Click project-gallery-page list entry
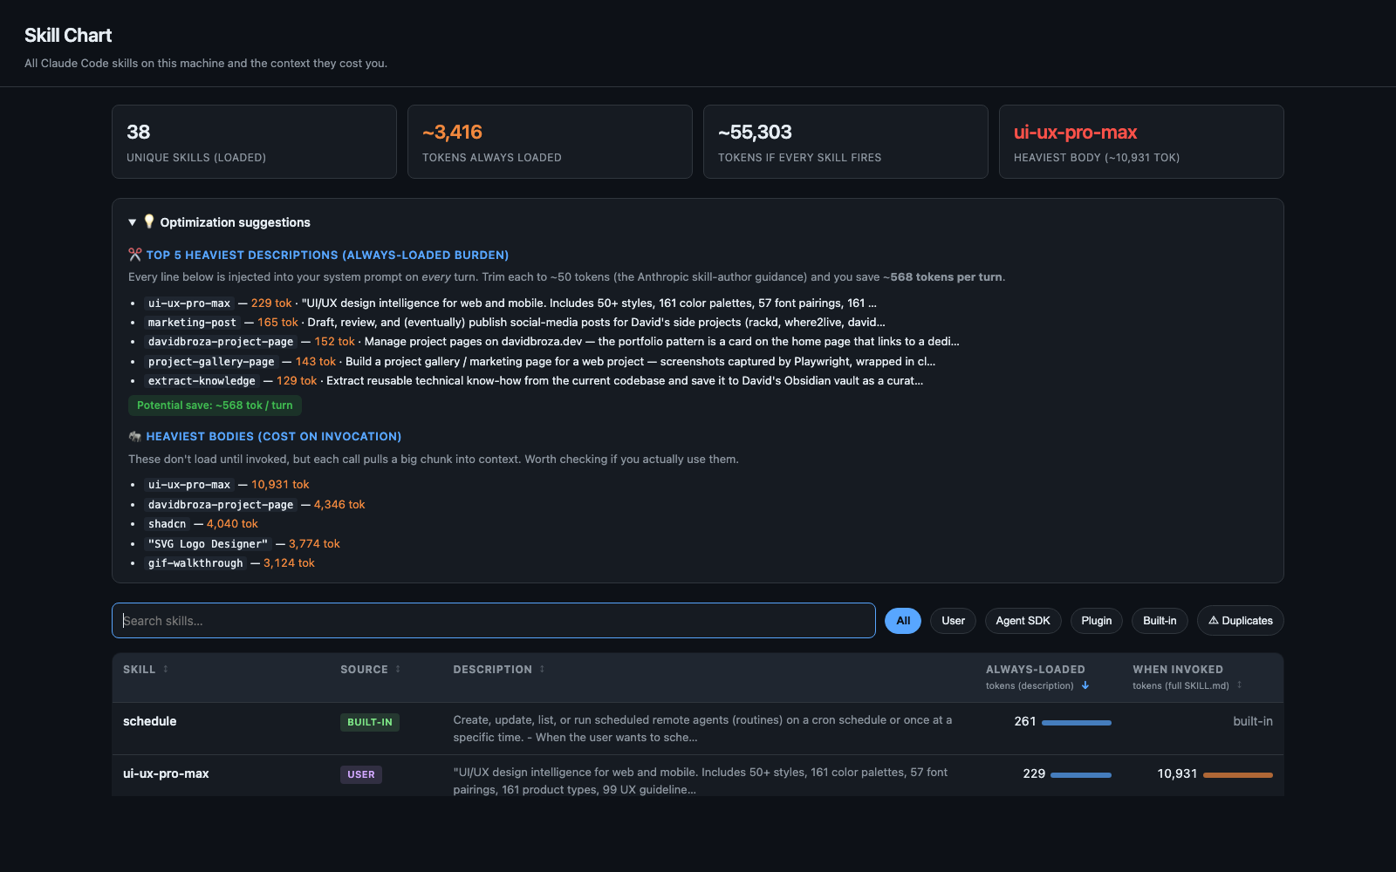 click(211, 362)
